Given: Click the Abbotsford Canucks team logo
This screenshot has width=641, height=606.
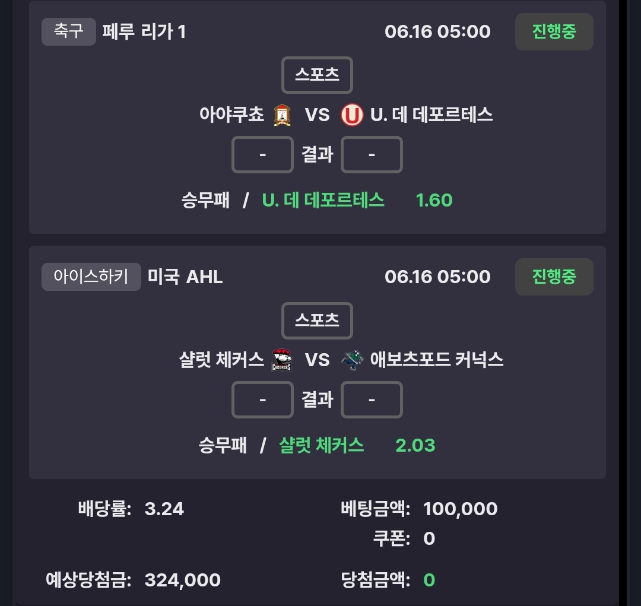Looking at the screenshot, I should click(x=353, y=360).
